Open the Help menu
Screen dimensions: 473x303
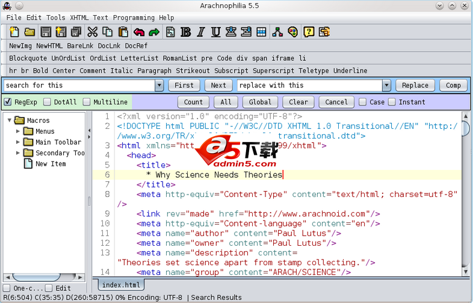167,17
